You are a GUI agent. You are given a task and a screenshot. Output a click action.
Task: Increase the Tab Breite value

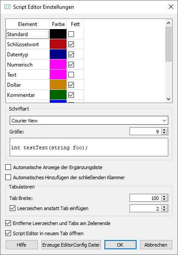(x=164, y=196)
